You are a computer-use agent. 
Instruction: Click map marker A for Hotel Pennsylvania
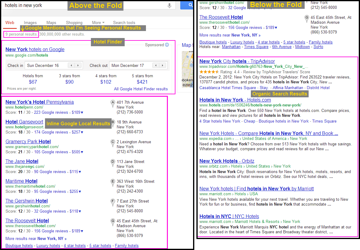(x=112, y=102)
